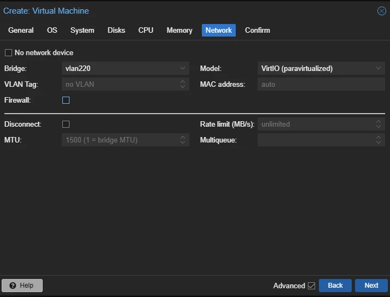Open the Bridge dropdown showing vlan220

[125, 69]
